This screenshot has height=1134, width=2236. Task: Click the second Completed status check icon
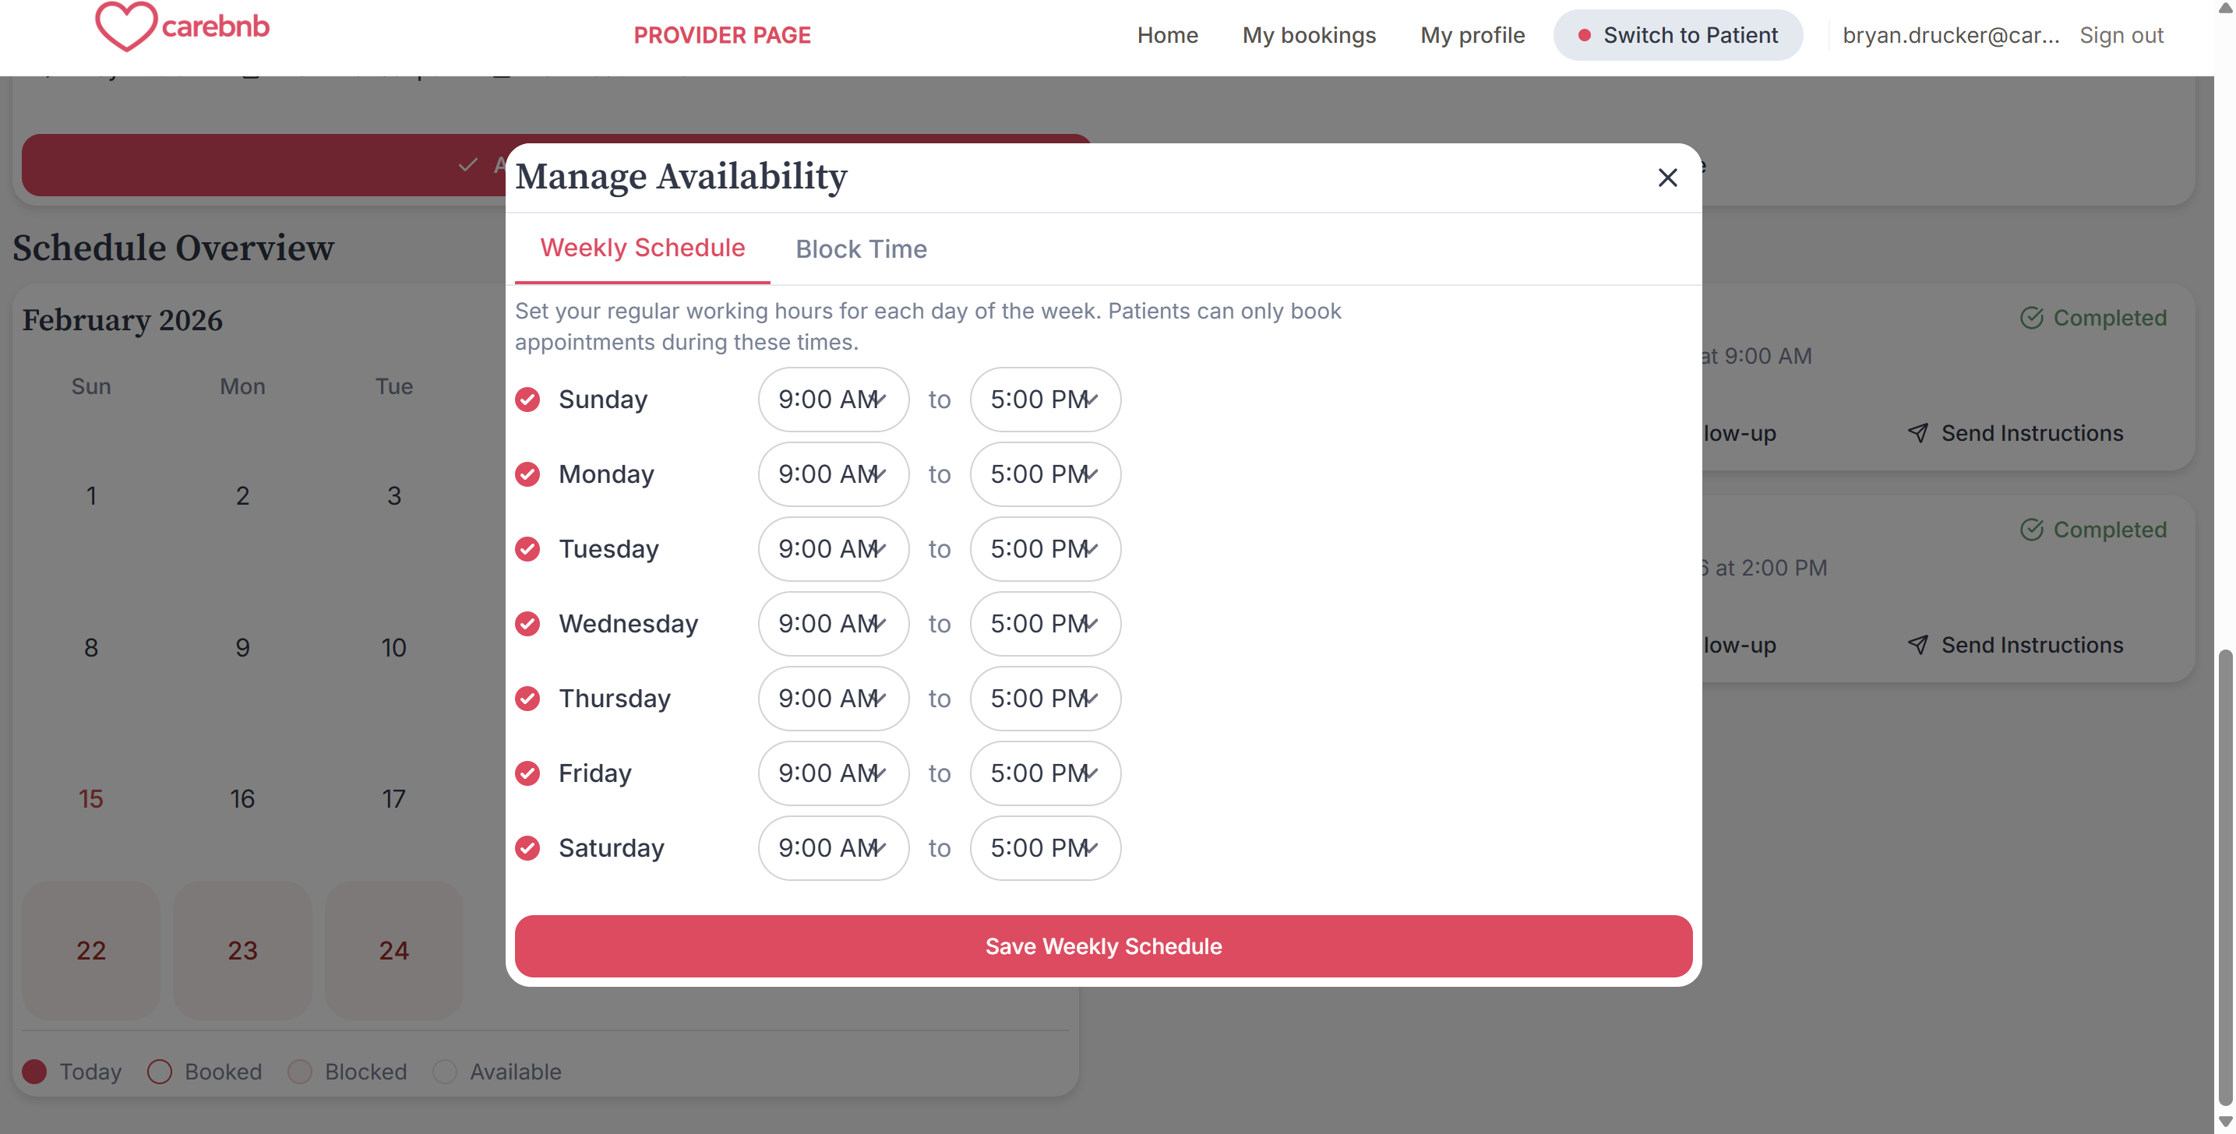click(x=2031, y=530)
